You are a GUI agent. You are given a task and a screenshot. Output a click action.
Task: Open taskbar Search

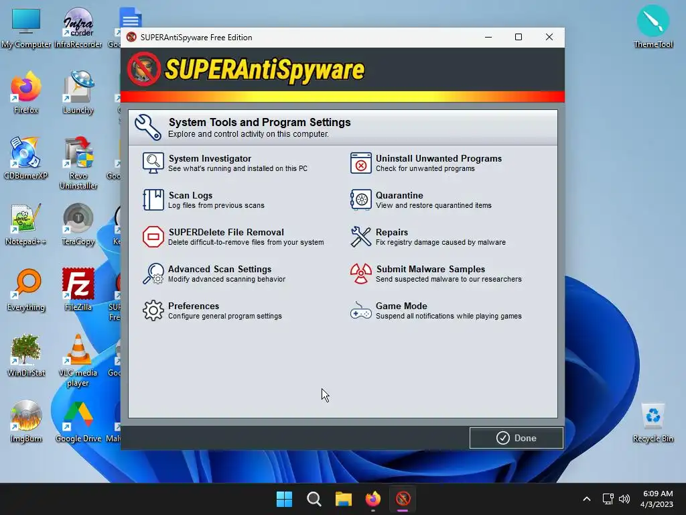(x=314, y=499)
